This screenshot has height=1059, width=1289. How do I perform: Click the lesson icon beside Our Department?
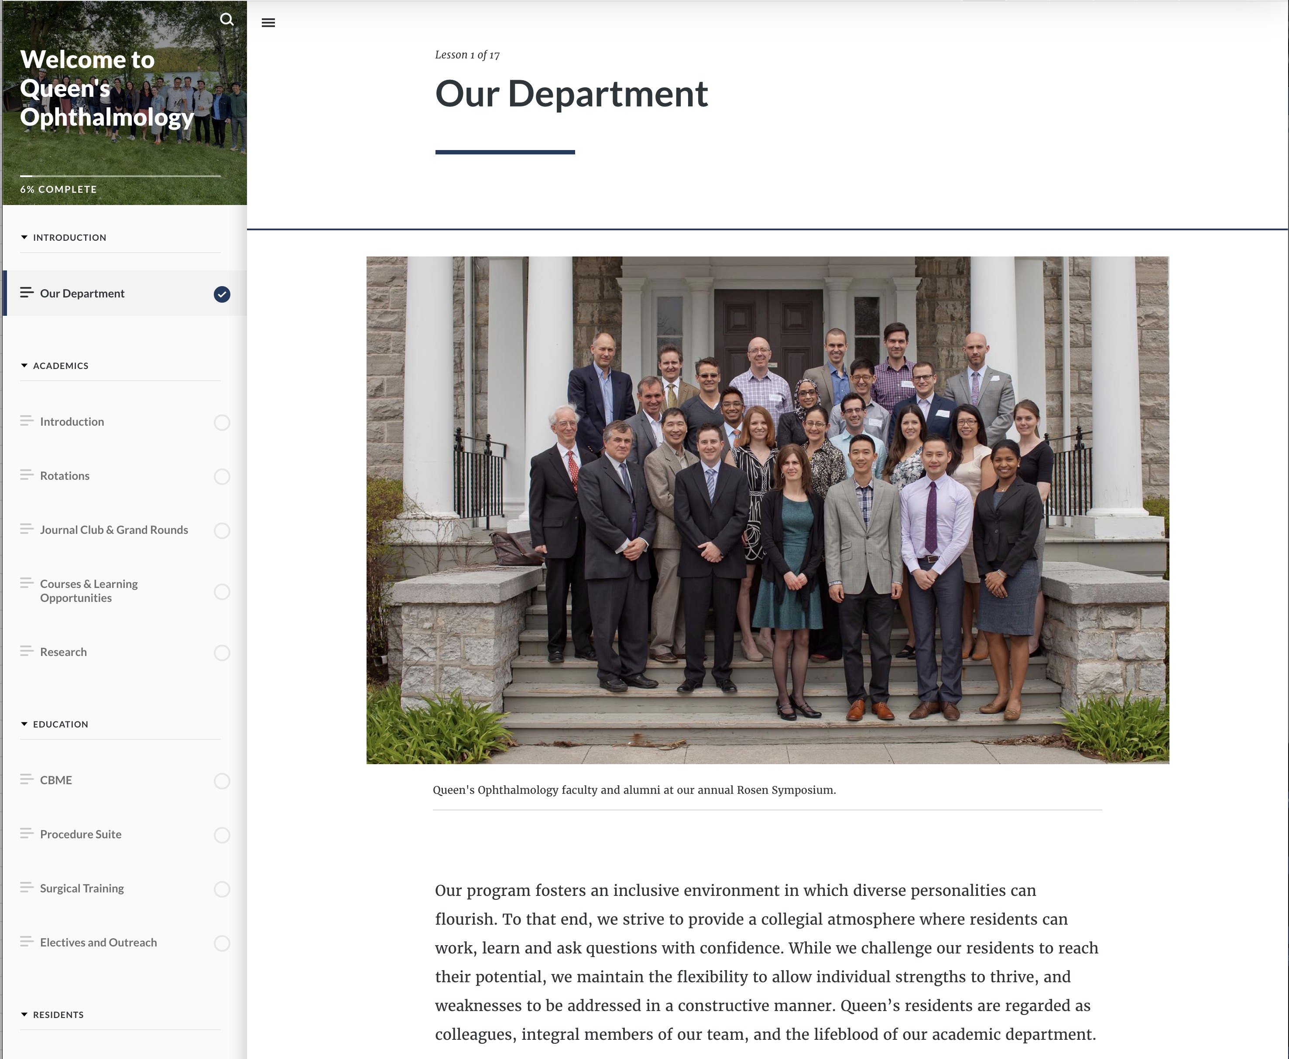[x=26, y=293]
